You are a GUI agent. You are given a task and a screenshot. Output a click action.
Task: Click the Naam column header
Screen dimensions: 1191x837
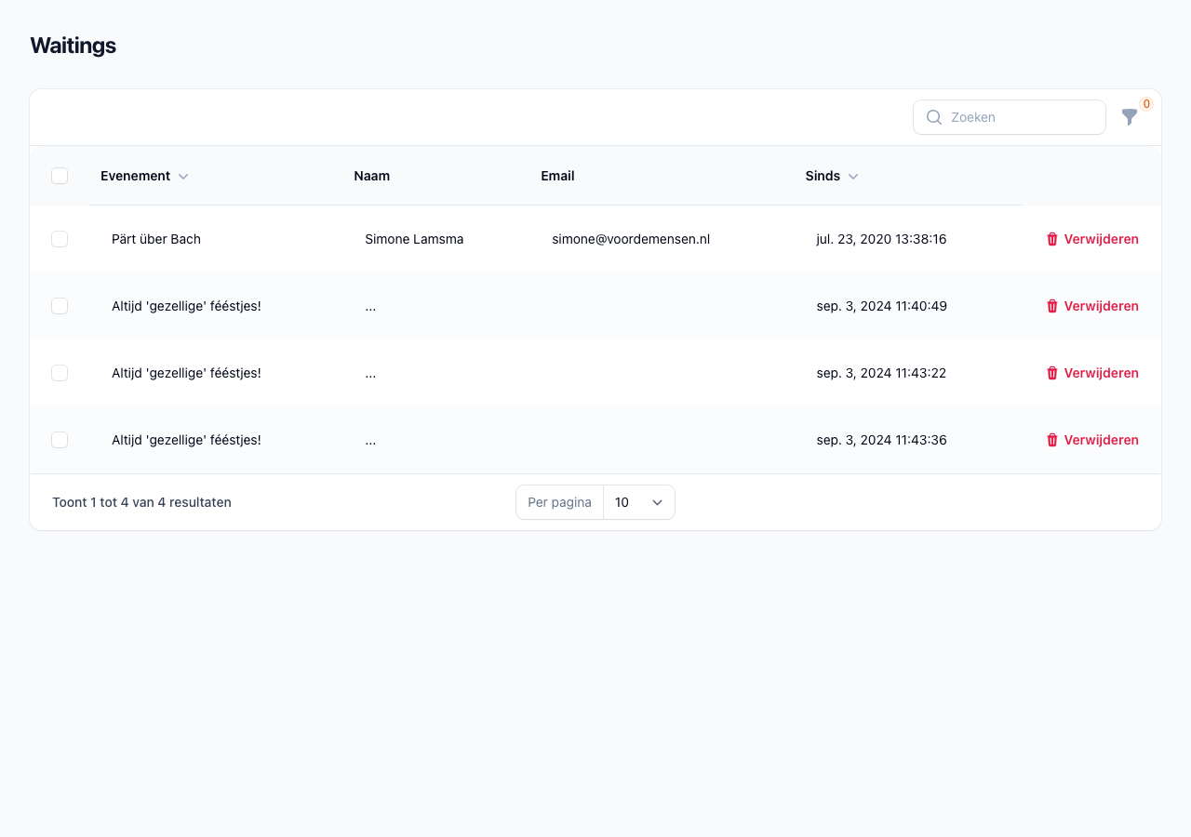pos(371,176)
